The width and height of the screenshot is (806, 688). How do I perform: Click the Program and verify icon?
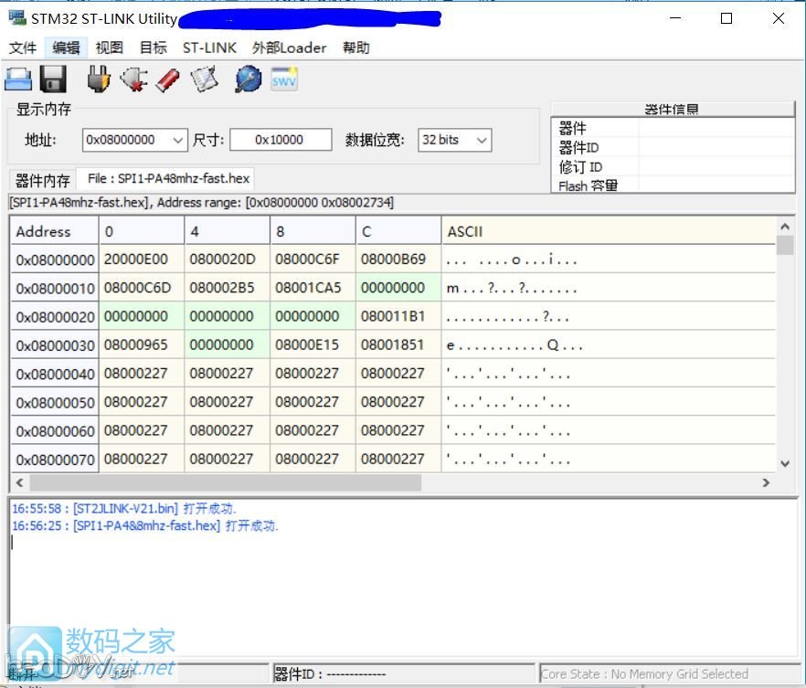(205, 80)
